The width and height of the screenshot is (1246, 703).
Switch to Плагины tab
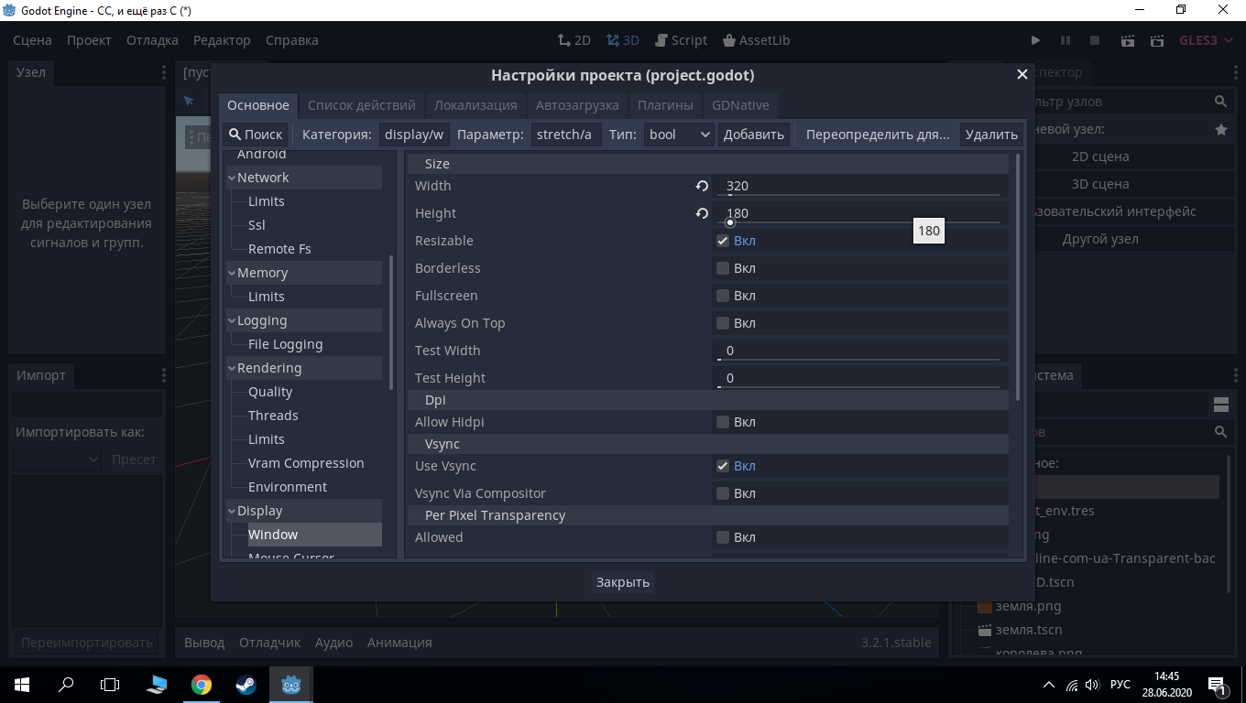click(666, 105)
